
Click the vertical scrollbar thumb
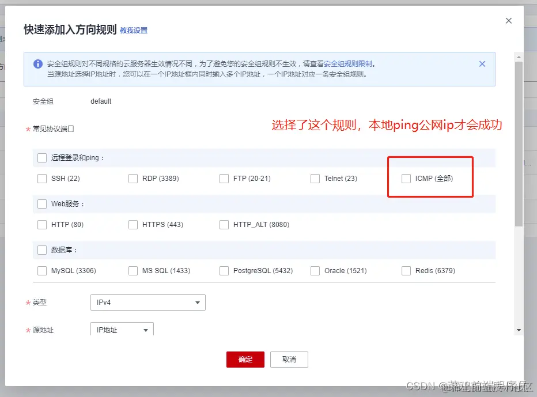(519, 144)
